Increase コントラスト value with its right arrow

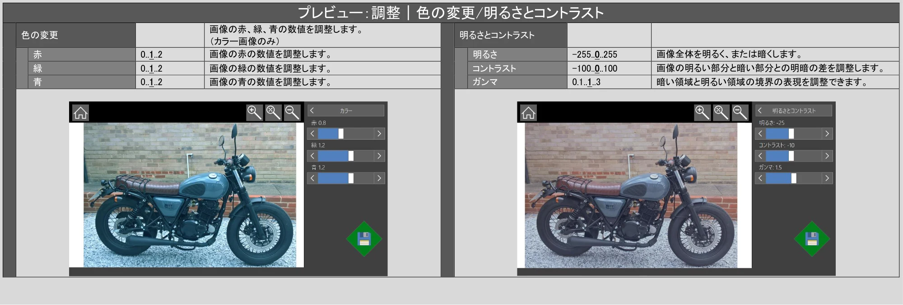click(827, 156)
